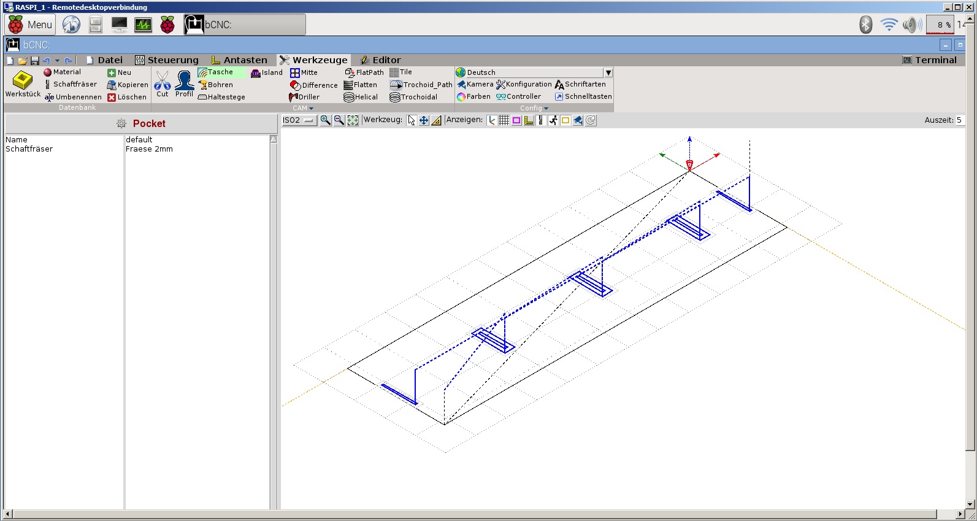Switch to the Editor tab

coord(380,60)
